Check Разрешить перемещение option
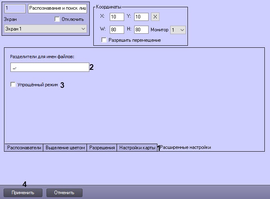 coord(104,40)
